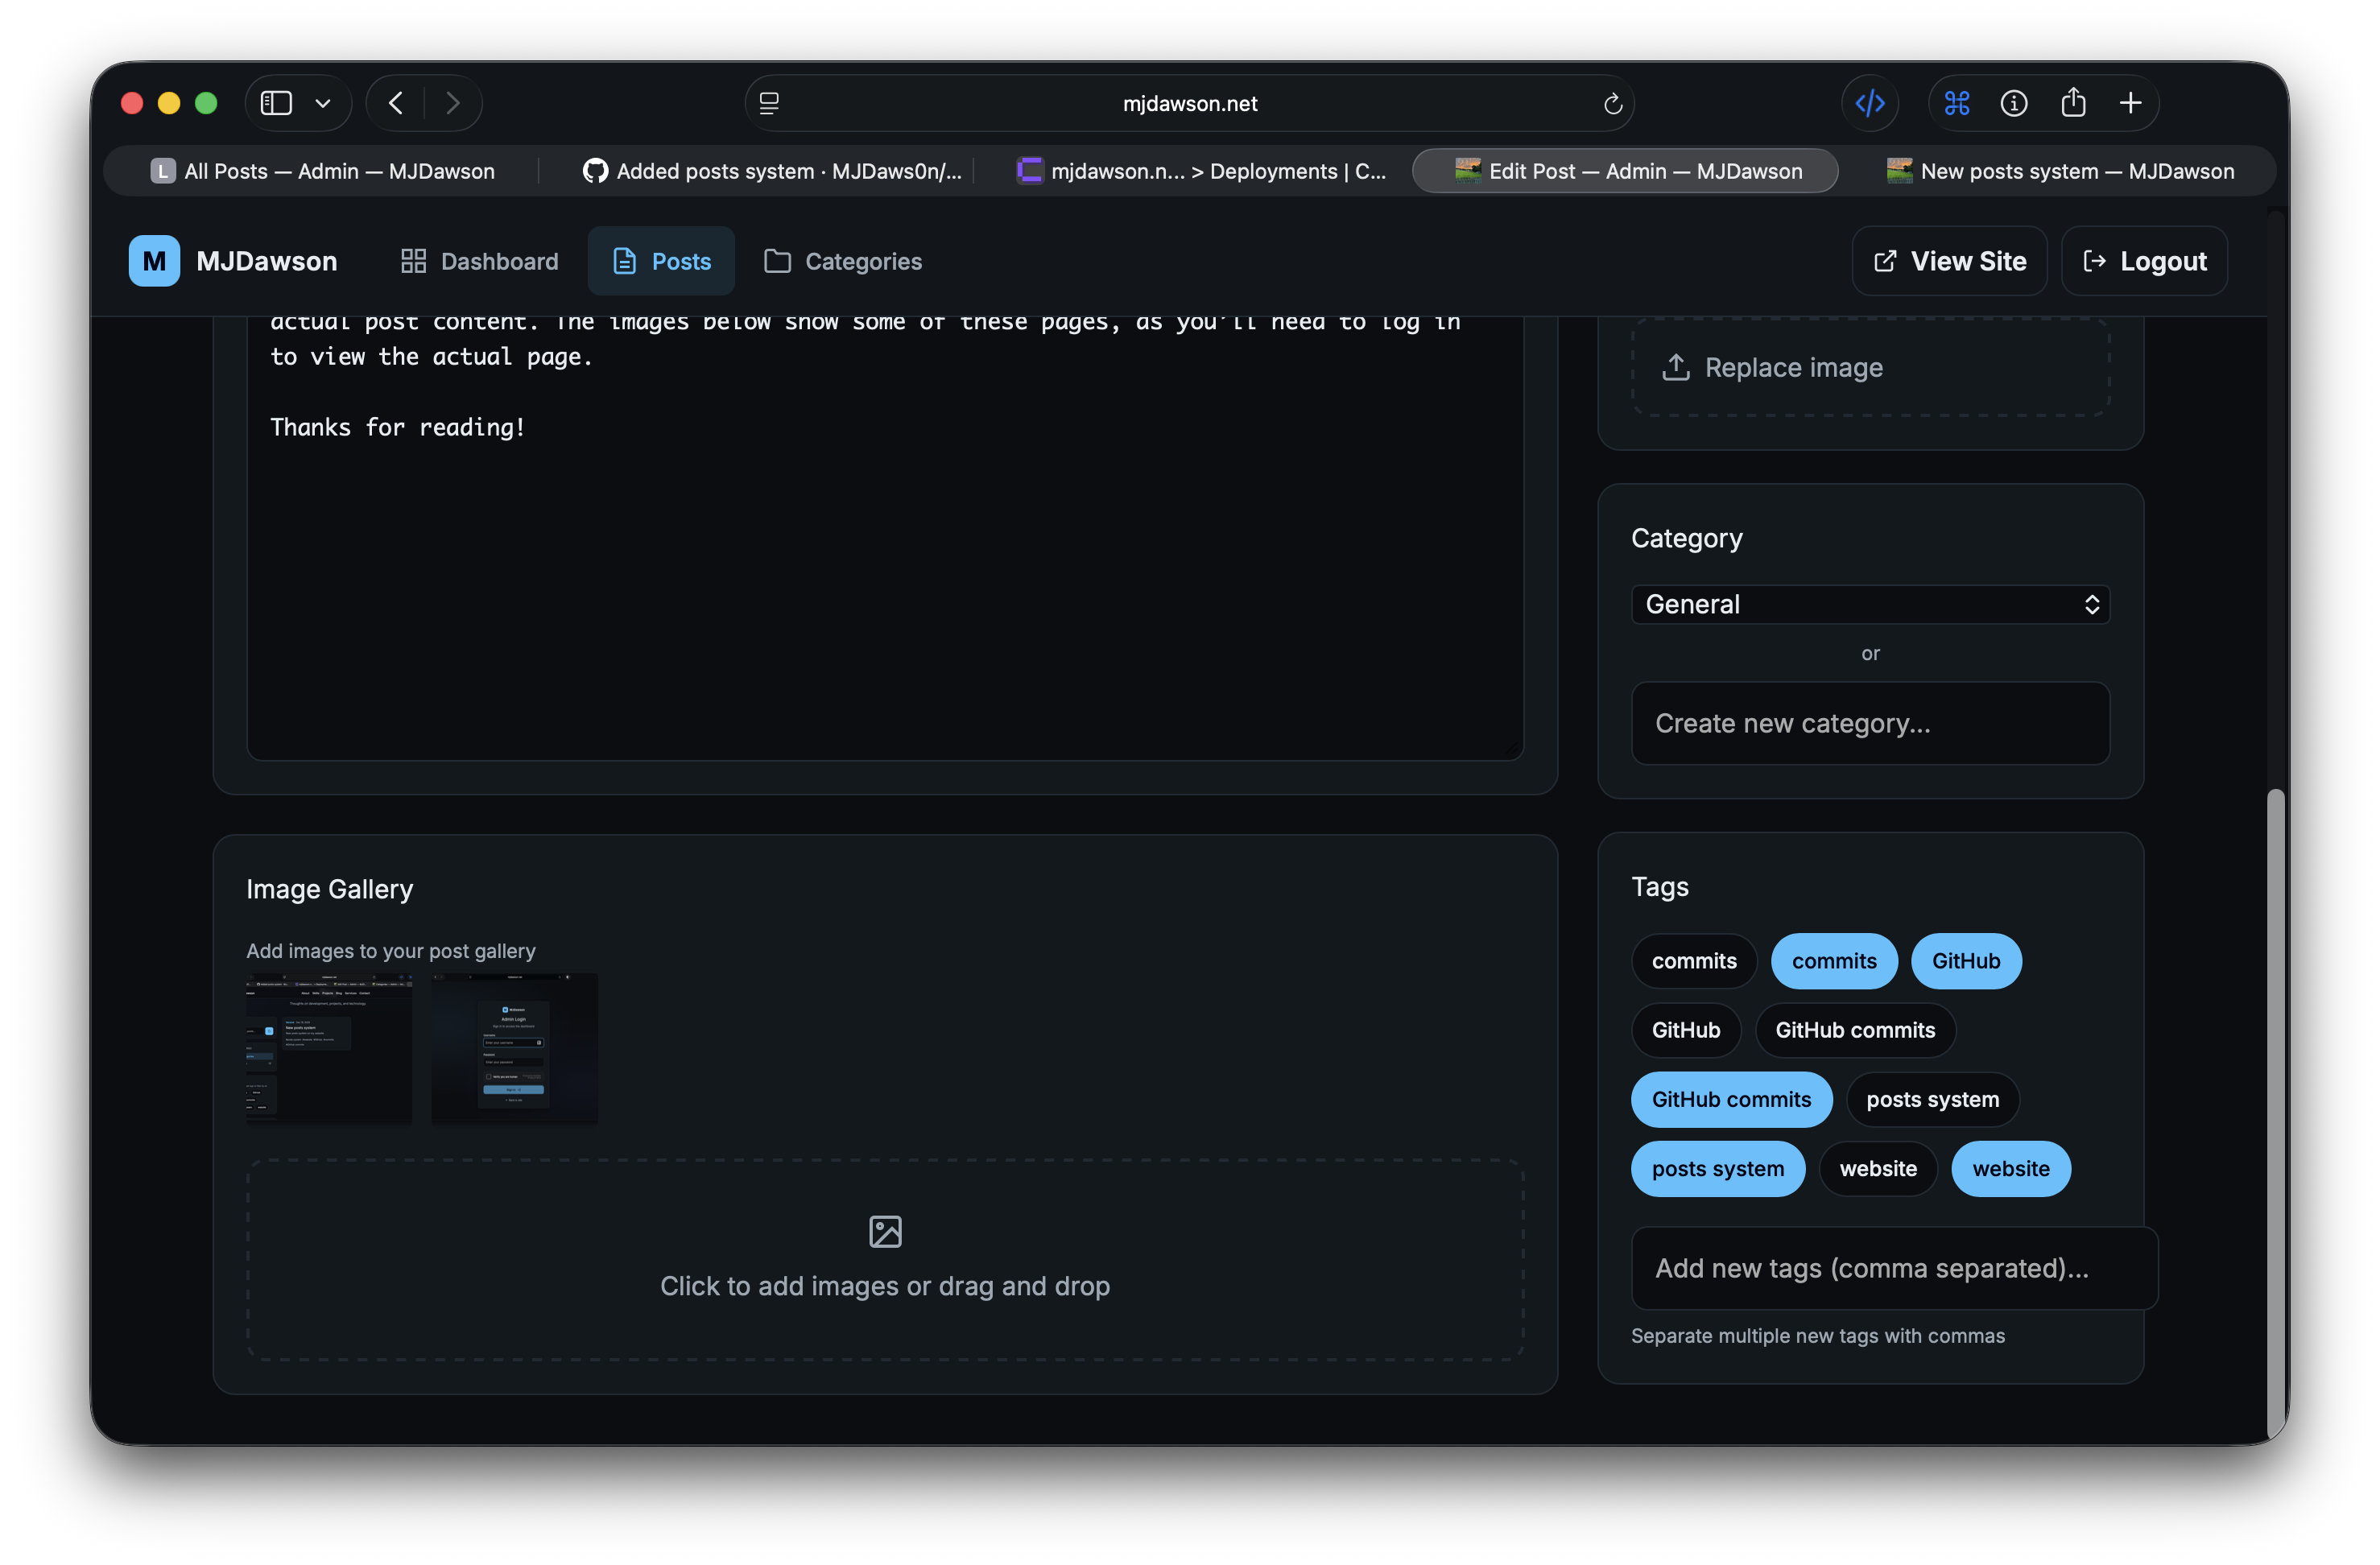The image size is (2380, 1565).
Task: Open the web developer tools icon
Action: (x=1869, y=103)
